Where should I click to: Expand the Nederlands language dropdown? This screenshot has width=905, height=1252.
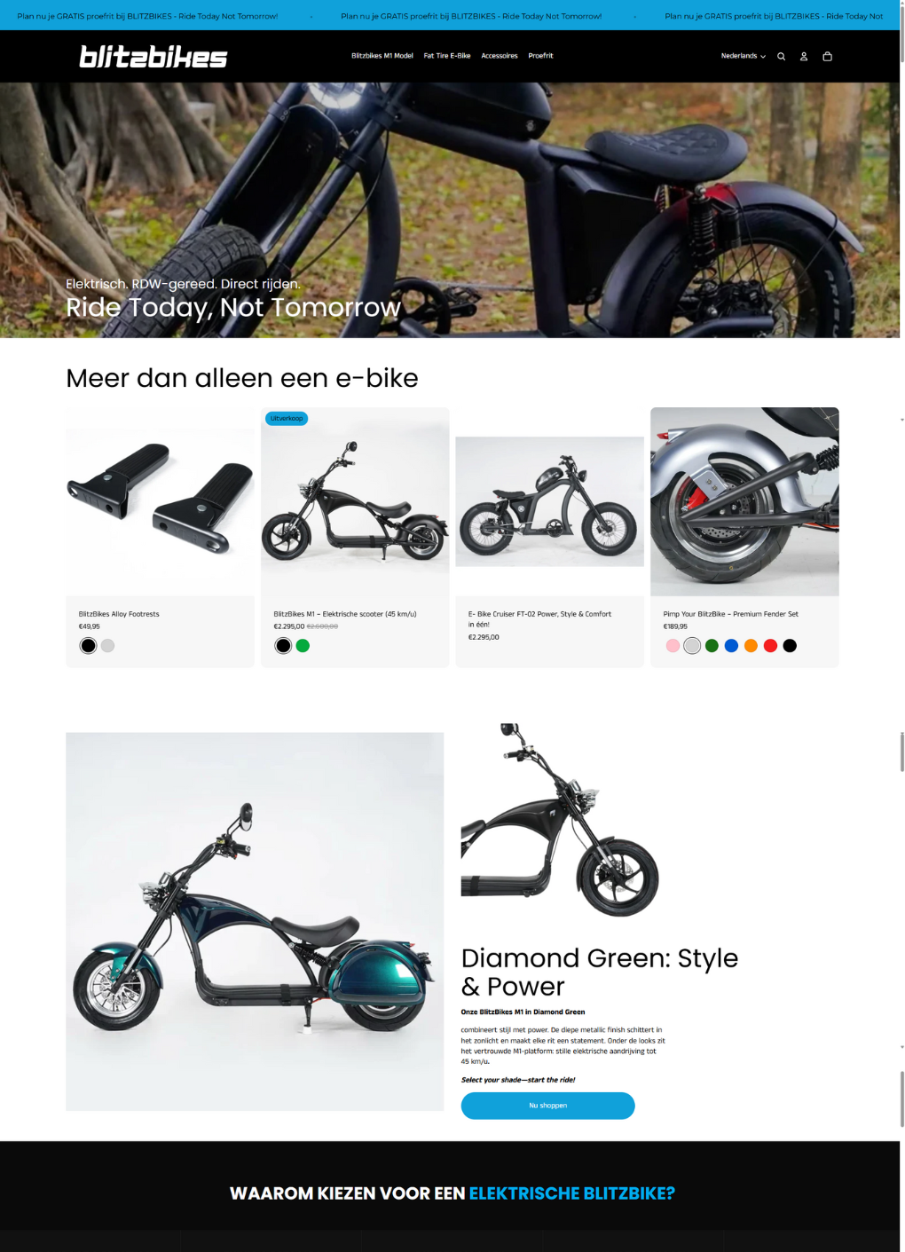[744, 56]
